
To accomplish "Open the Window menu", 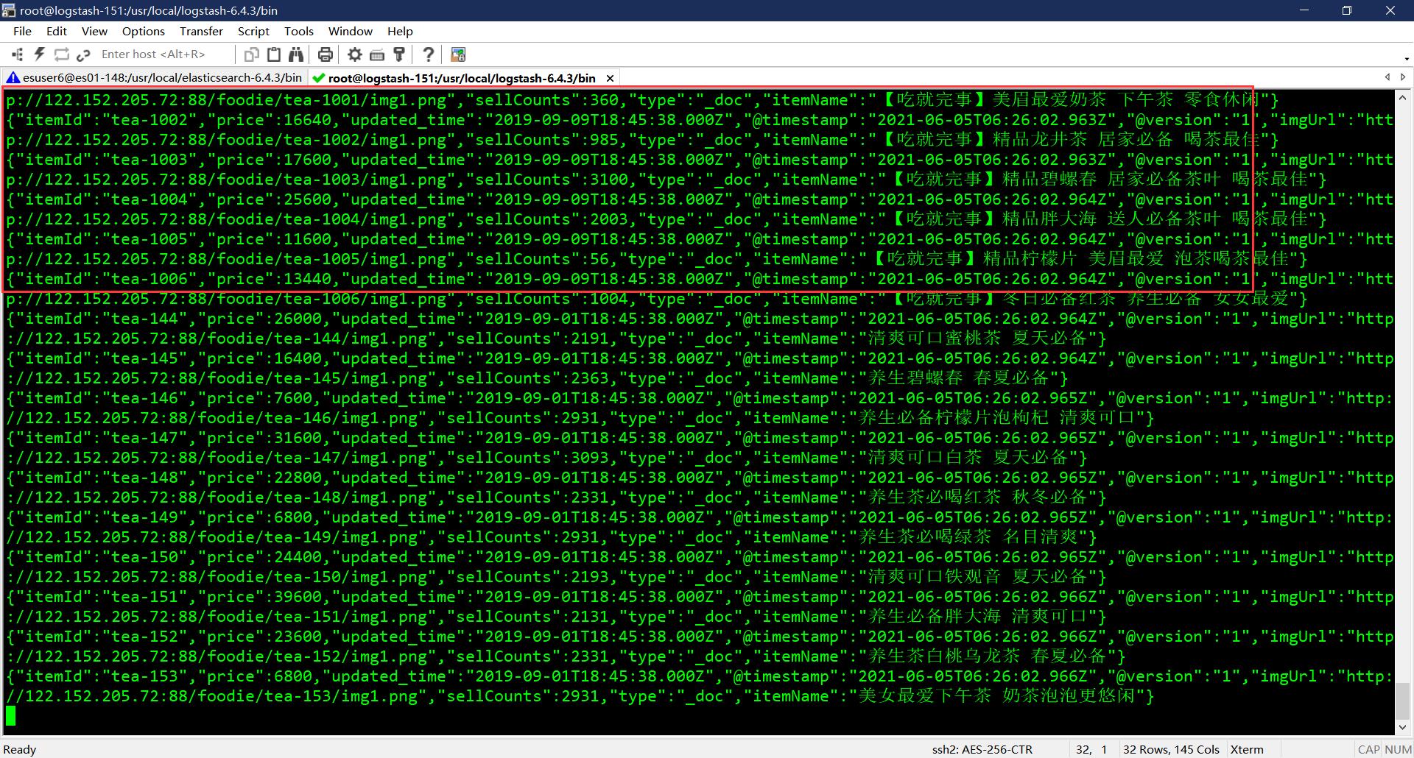I will [350, 31].
